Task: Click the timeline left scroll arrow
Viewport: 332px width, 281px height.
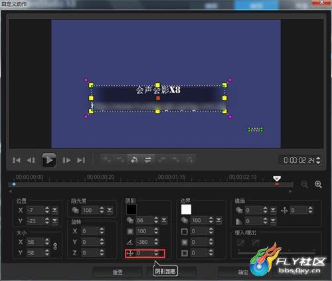Action: tap(10, 191)
